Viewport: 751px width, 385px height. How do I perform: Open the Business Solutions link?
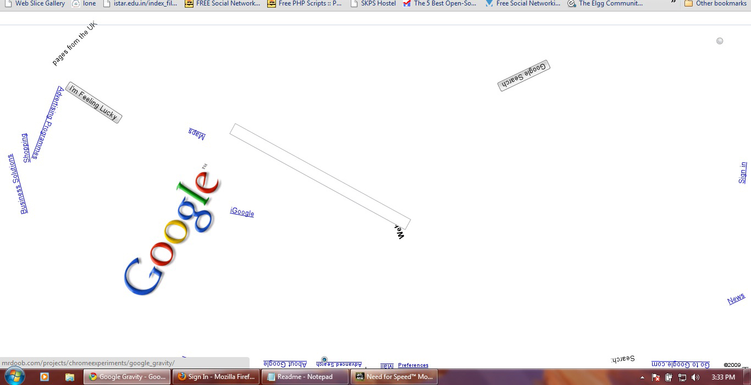pos(16,184)
